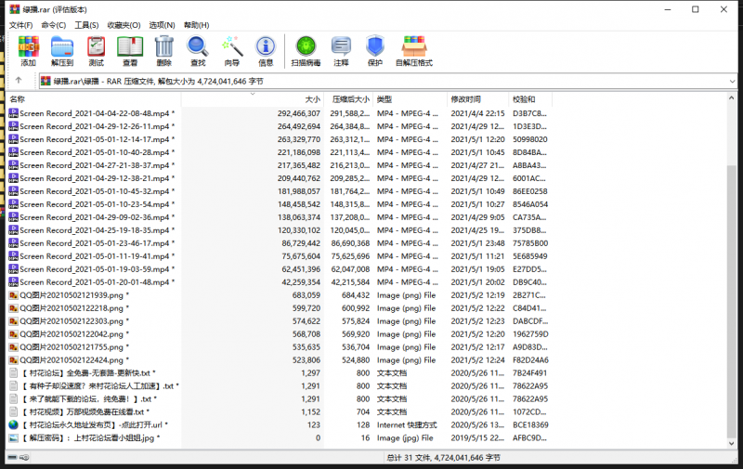Start 扫描病毒 (Virus Scan)
The height and width of the screenshot is (469, 743).
[x=306, y=49]
